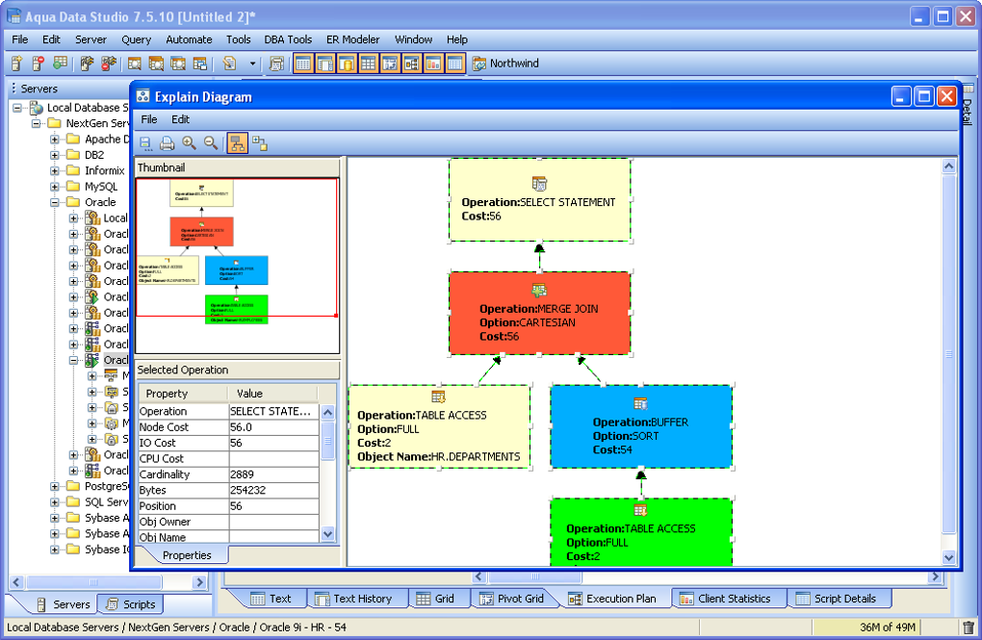
Task: Click the icon in the MERGE JOIN node
Action: pyautogui.click(x=539, y=290)
